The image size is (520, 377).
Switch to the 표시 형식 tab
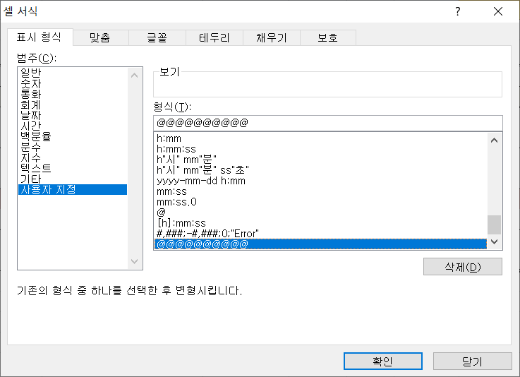click(x=40, y=37)
